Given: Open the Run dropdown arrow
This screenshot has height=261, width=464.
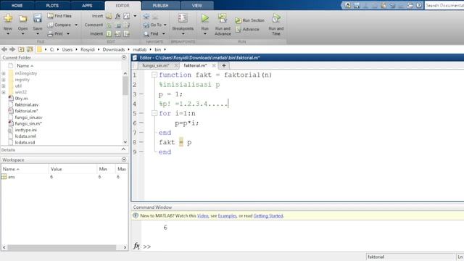Looking at the screenshot, I should coord(204,34).
